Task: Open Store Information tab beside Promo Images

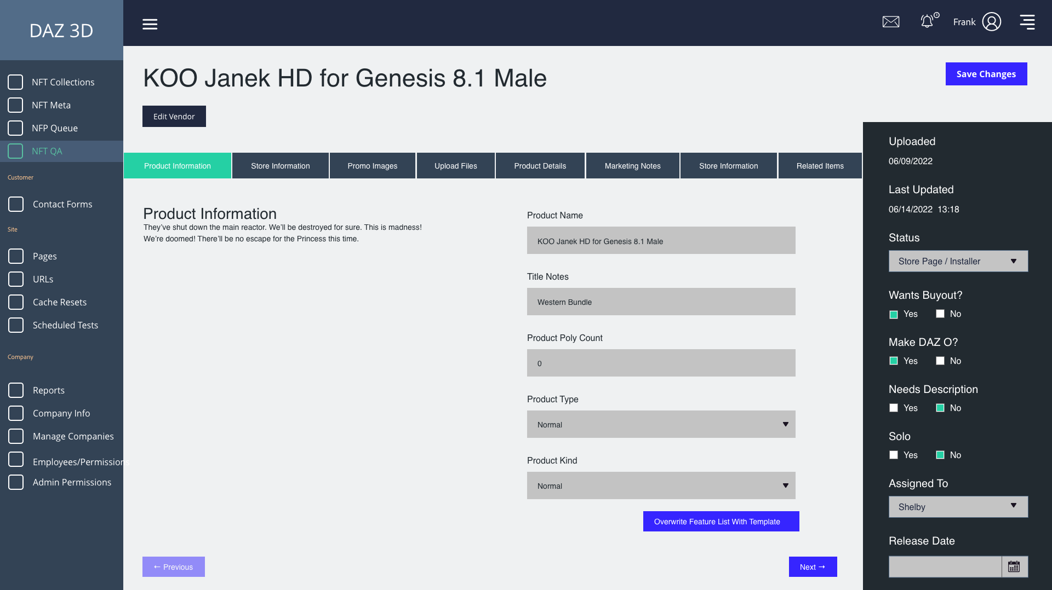Action: 281,166
